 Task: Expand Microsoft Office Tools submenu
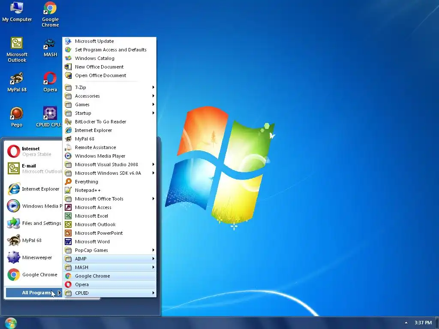(109, 199)
